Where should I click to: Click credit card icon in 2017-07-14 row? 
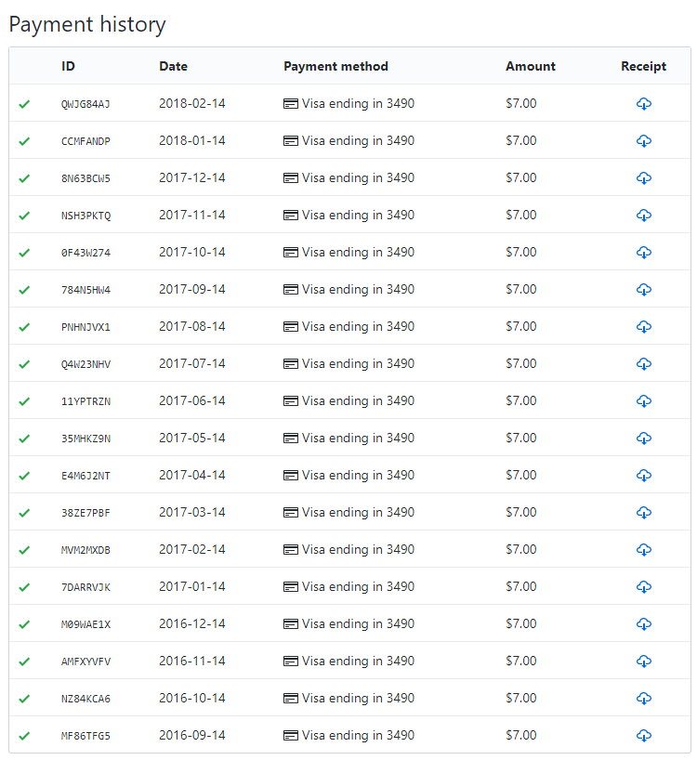(x=291, y=364)
